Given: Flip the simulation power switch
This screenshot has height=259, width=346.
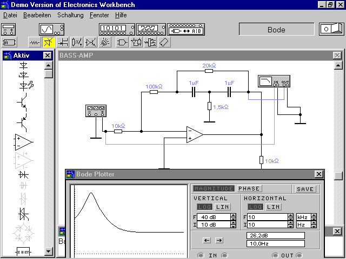Looking at the screenshot, I should pos(330,29).
